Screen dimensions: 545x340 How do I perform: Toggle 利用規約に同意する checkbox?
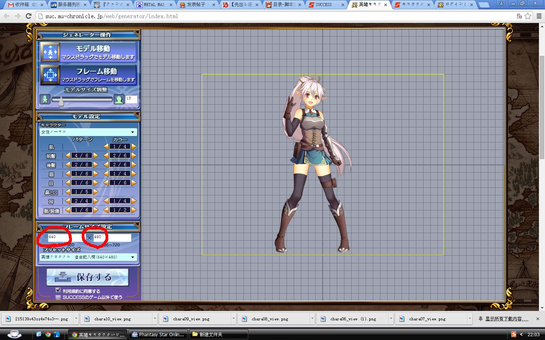(x=58, y=291)
